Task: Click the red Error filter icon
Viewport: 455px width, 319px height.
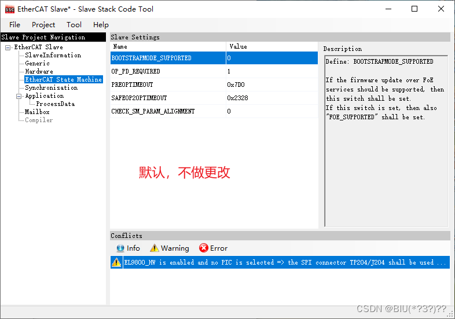Action: (203, 248)
